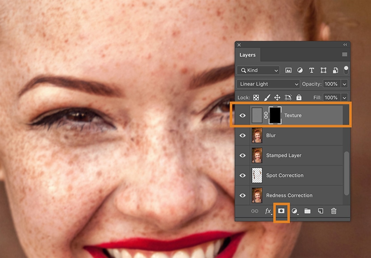This screenshot has height=258, width=371.
Task: Hide the Blur layer
Action: pyautogui.click(x=243, y=135)
